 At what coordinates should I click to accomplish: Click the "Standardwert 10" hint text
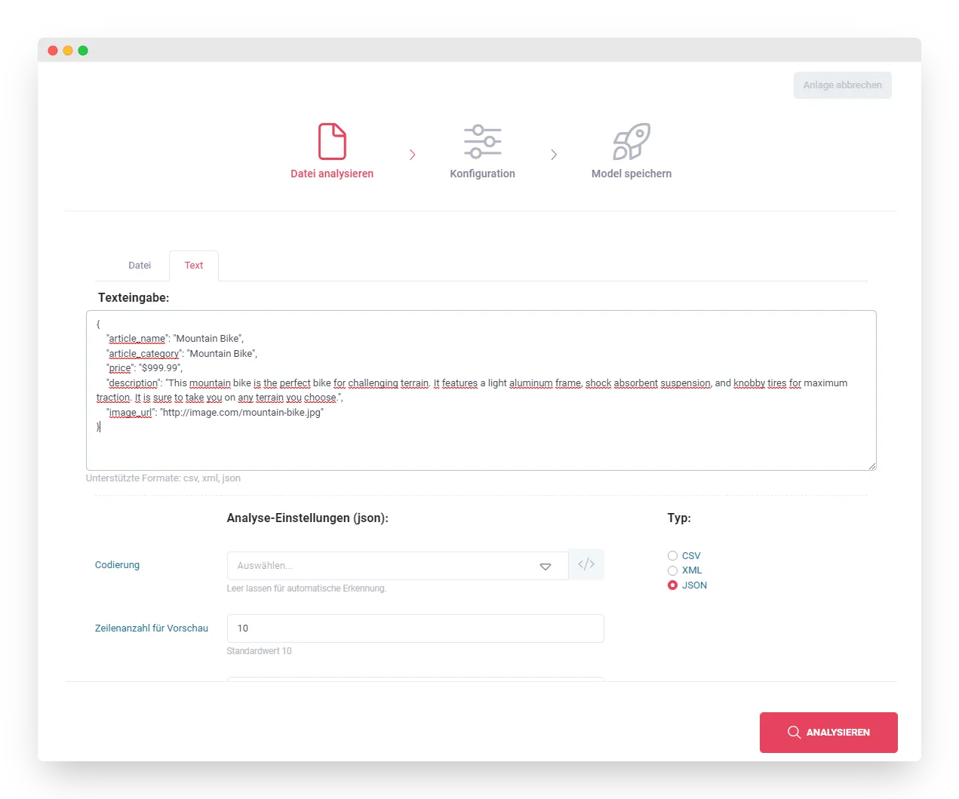259,651
